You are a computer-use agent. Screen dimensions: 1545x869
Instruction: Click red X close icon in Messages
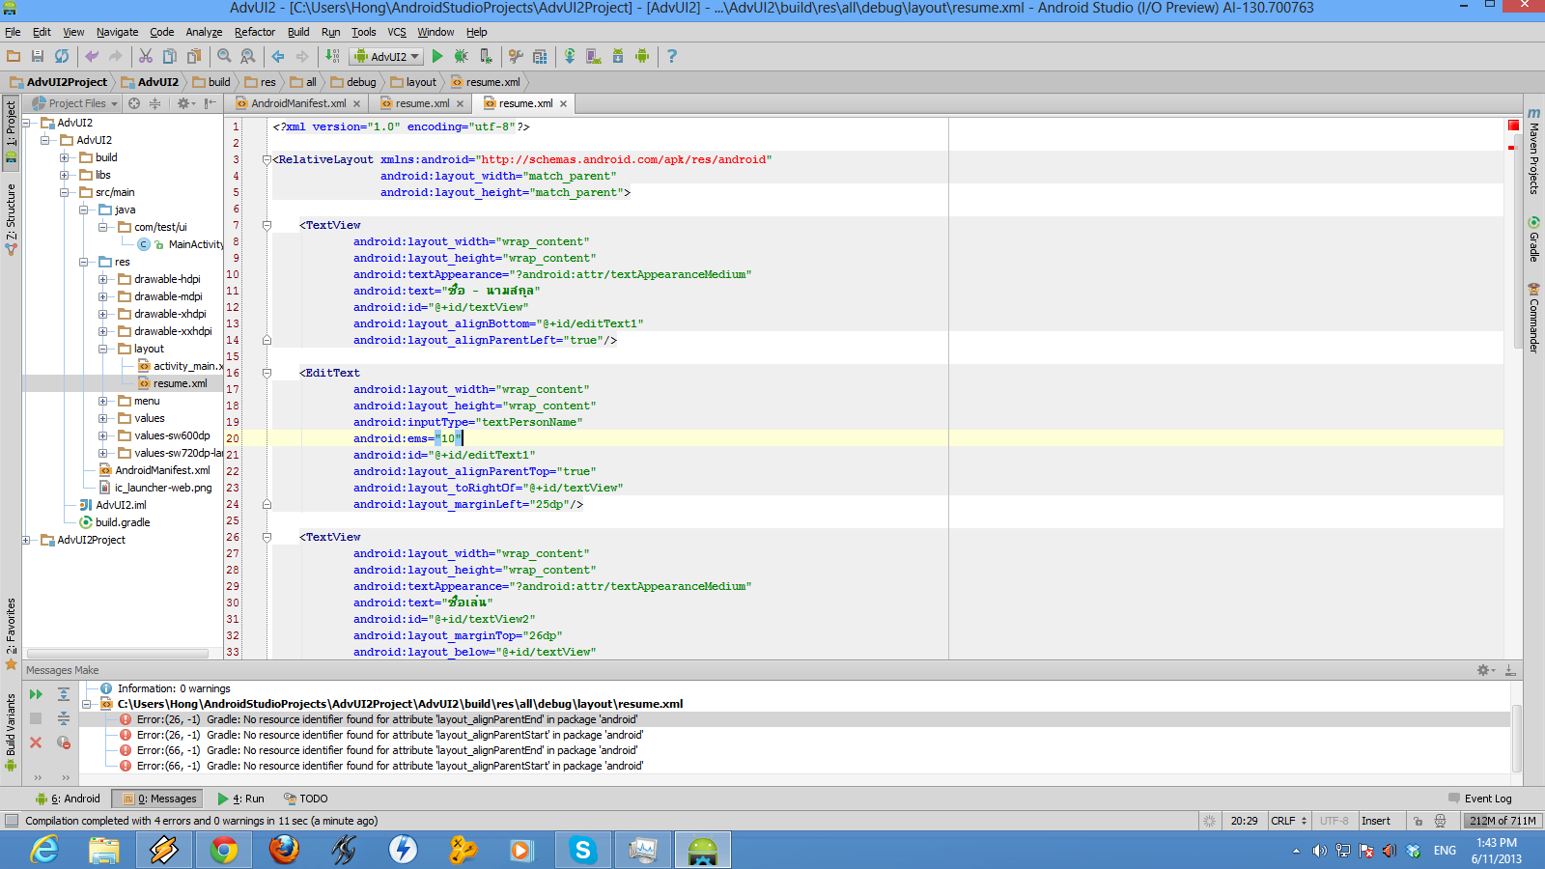coord(36,743)
